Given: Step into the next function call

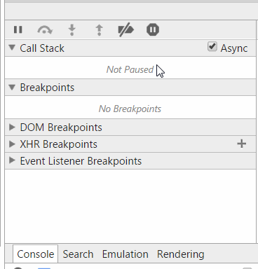Looking at the screenshot, I should (72, 30).
